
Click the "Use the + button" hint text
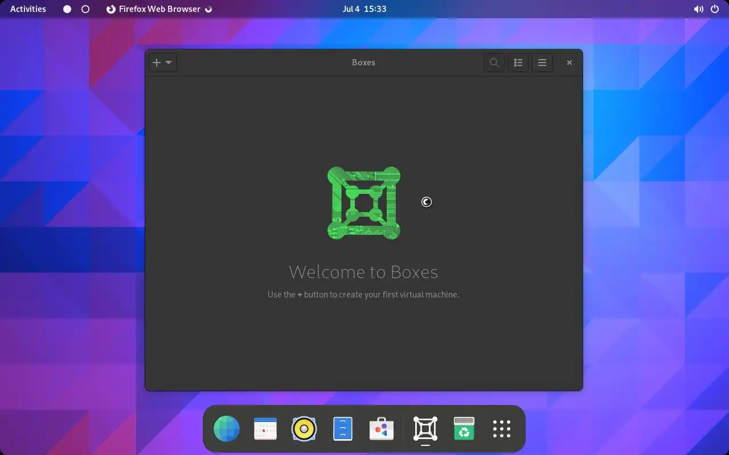tap(363, 295)
